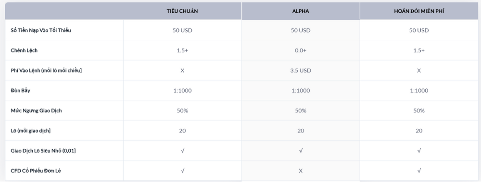481x182 pixels.
Task: Click the HOÁN ĐỔI MIỄN PHÍ header
Action: (419, 11)
